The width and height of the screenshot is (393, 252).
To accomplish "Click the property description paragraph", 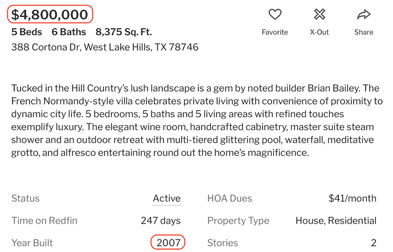I will tap(197, 121).
